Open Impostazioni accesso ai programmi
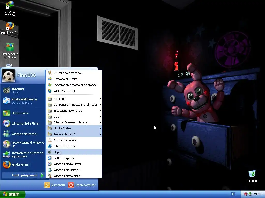265x198 pixels. [74, 85]
